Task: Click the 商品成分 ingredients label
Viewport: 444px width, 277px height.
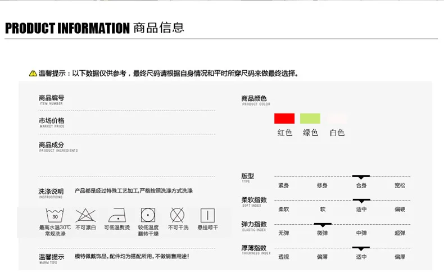Action: 58,147
